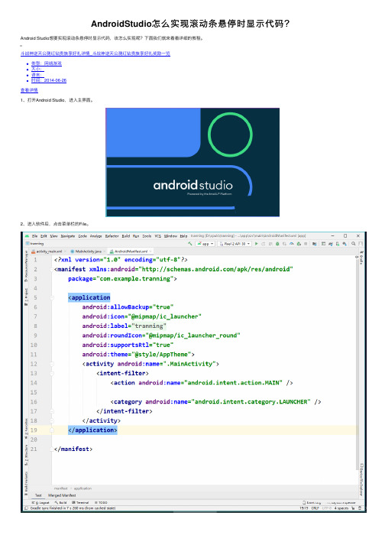Switch to the Merged Manifest tab

(62, 495)
